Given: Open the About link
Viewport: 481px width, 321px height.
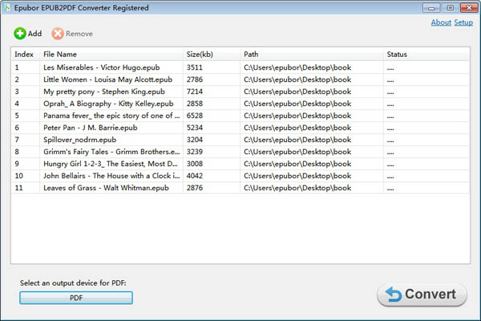Looking at the screenshot, I should click(441, 22).
